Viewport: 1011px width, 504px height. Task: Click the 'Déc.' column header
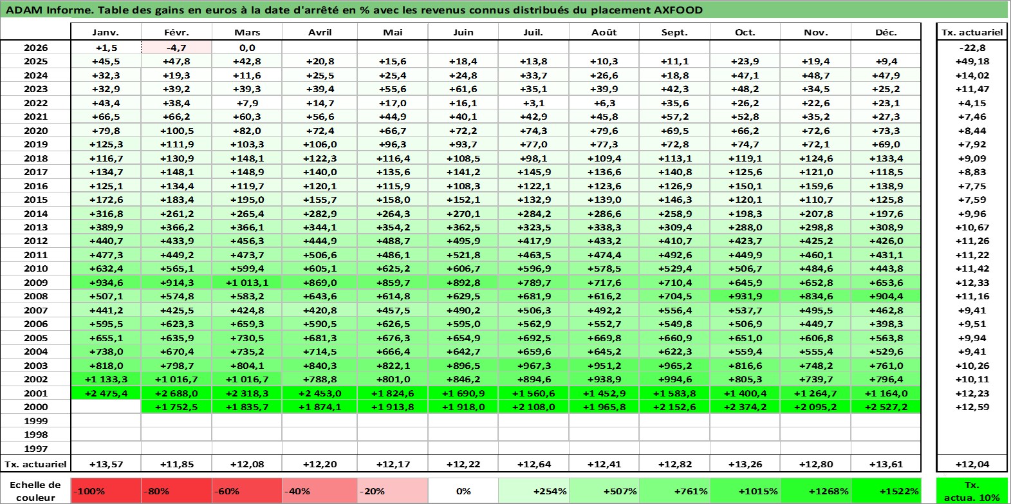pyautogui.click(x=886, y=32)
